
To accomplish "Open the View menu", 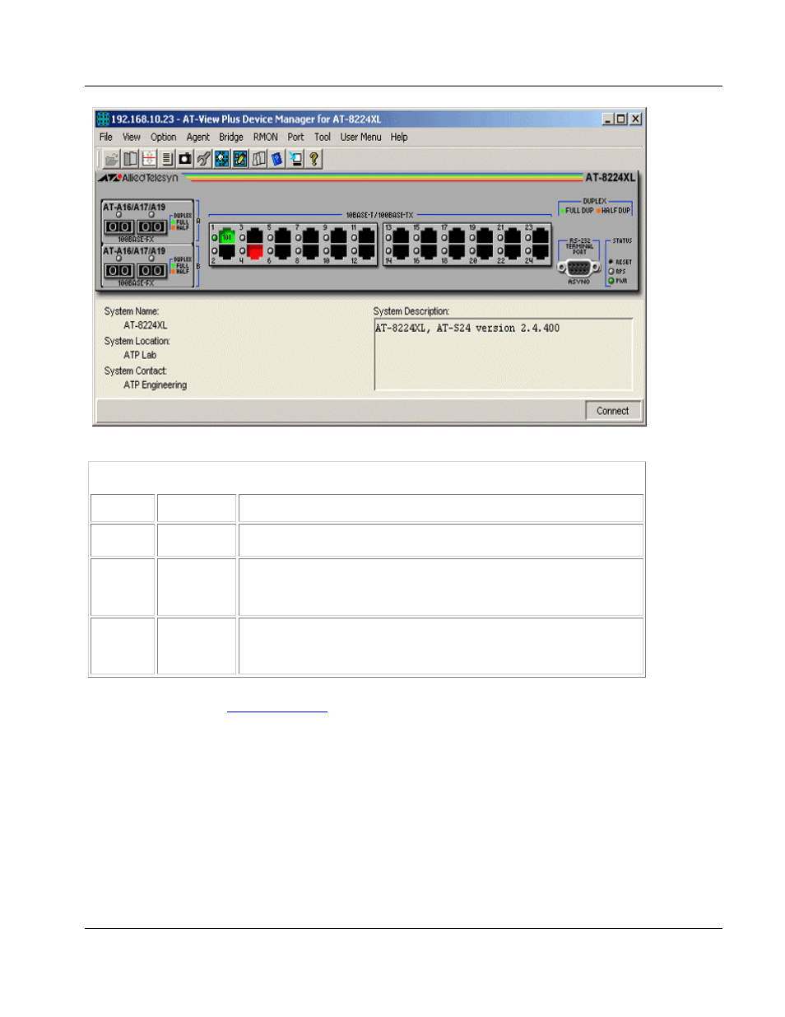I will point(132,138).
